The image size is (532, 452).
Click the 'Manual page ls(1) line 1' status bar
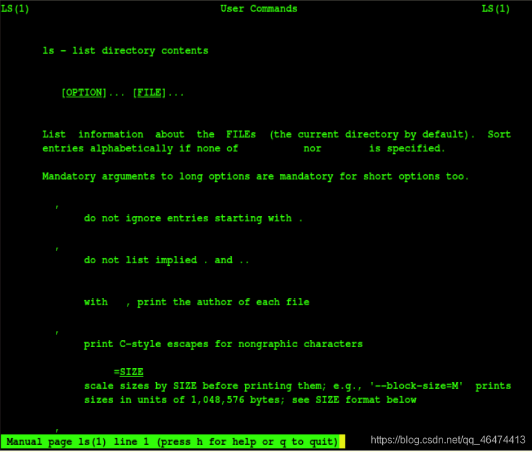tap(173, 442)
